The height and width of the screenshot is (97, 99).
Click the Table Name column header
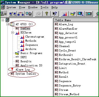click(76, 20)
